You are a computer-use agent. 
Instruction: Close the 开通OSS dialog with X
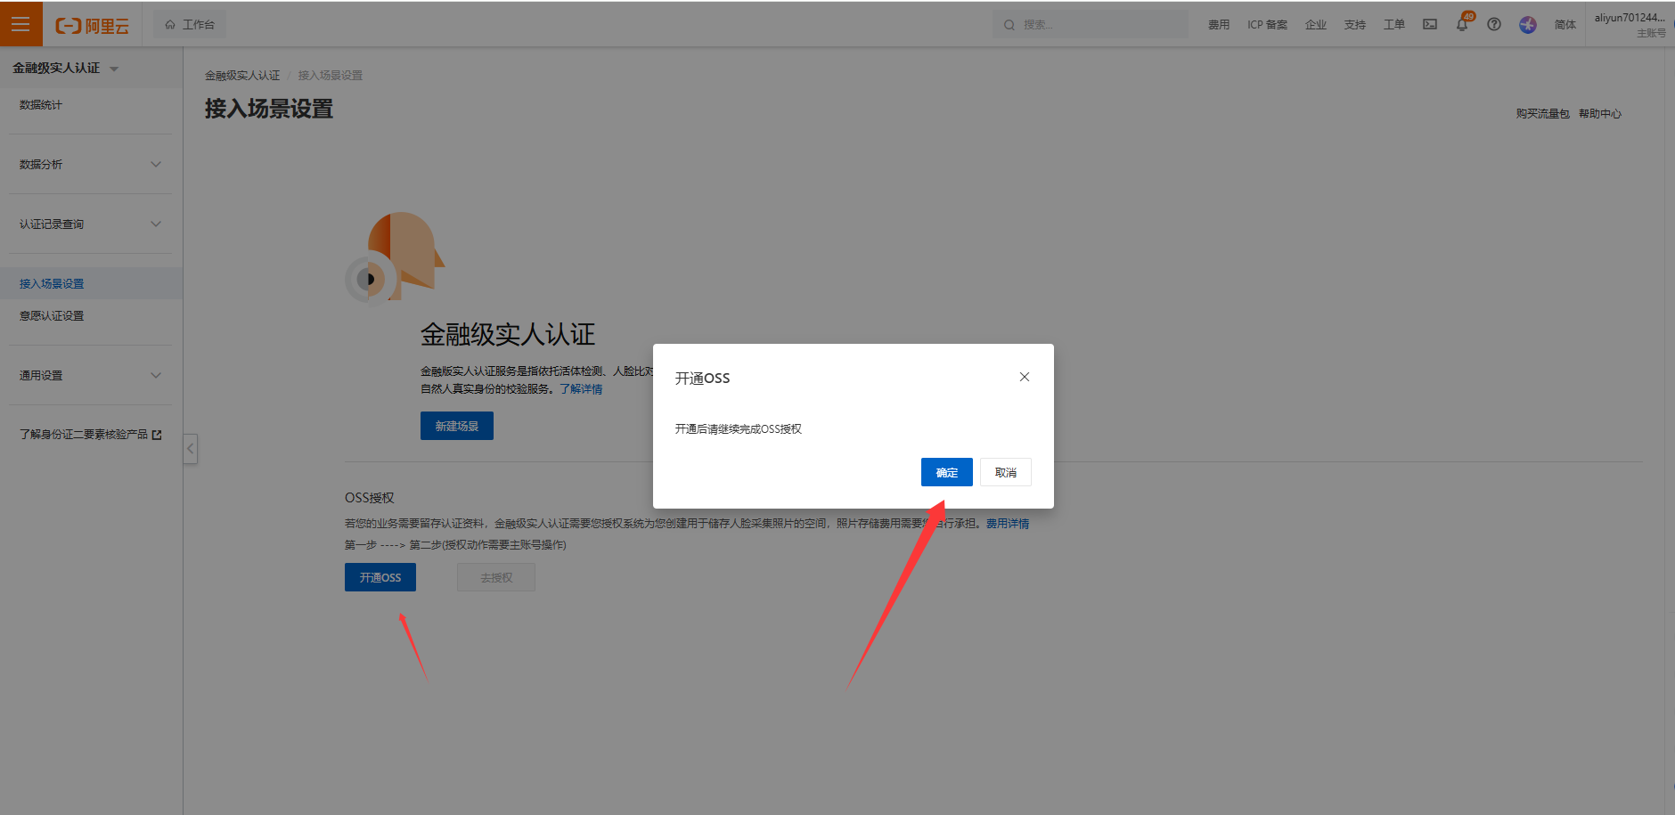point(1024,377)
